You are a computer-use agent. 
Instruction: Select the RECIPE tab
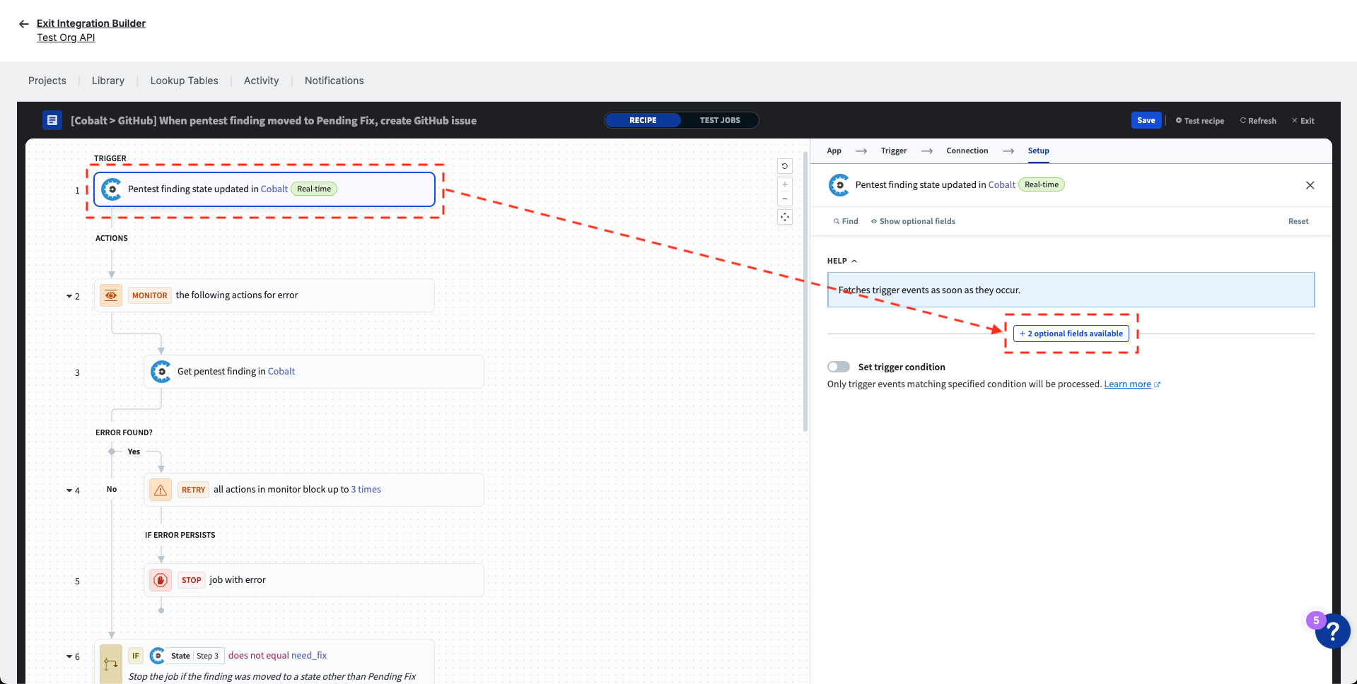coord(643,120)
